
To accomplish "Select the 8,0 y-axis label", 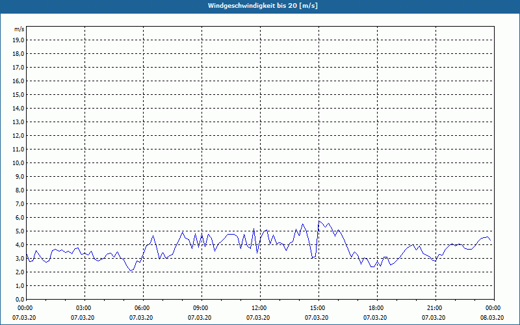I will click(x=20, y=190).
